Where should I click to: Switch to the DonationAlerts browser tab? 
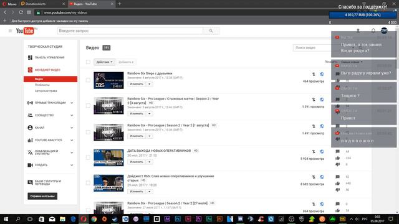coord(43,4)
